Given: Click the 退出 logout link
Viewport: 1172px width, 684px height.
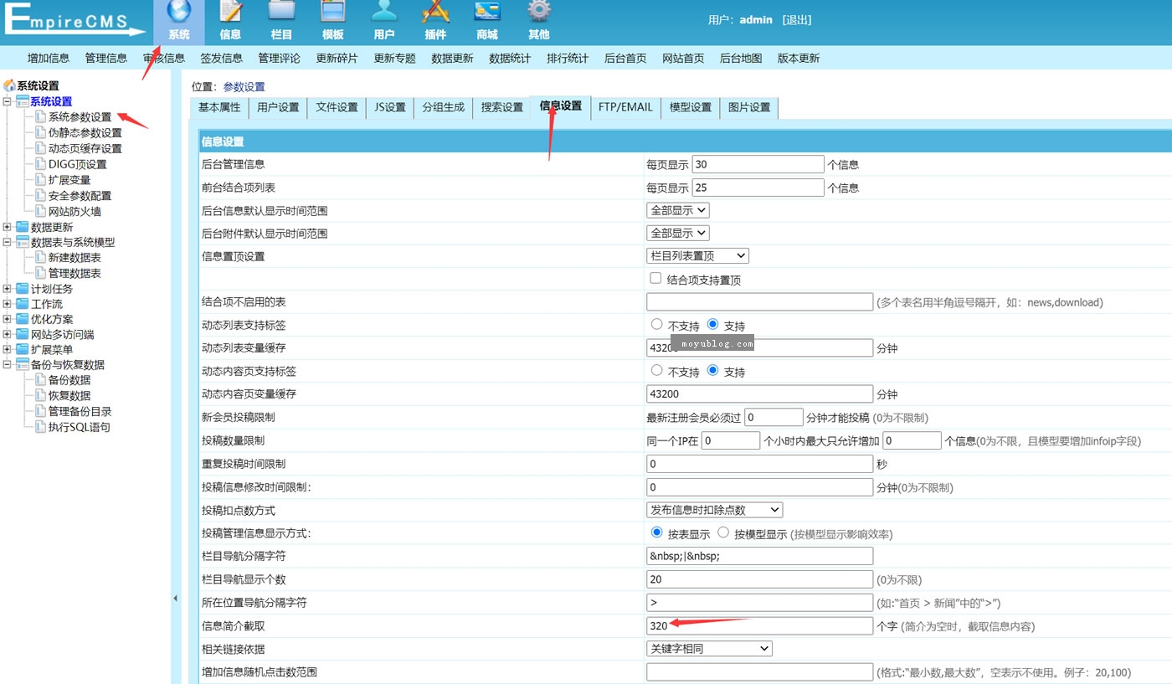Looking at the screenshot, I should (796, 19).
